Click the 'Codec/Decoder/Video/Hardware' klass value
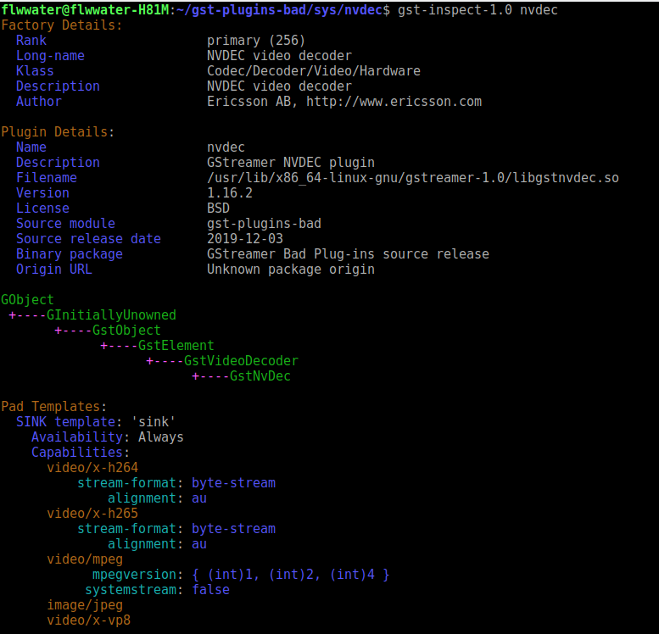659x634 pixels. coord(314,71)
